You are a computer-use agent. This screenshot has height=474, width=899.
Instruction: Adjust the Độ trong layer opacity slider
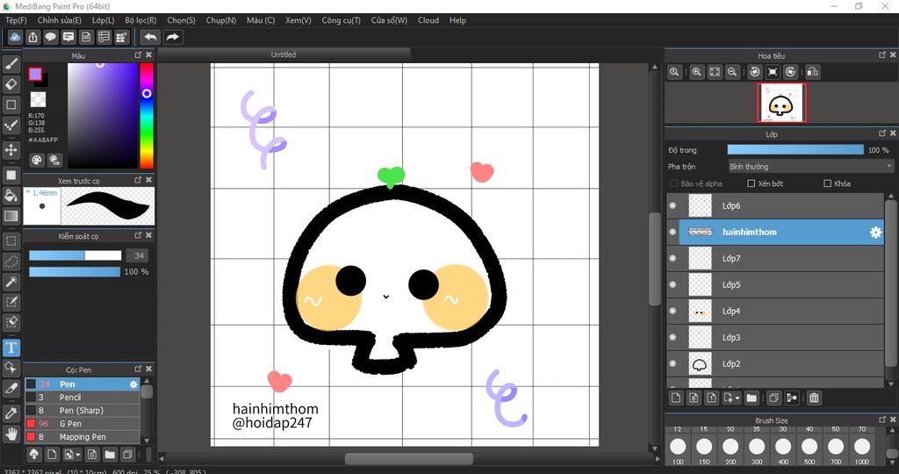coord(795,150)
